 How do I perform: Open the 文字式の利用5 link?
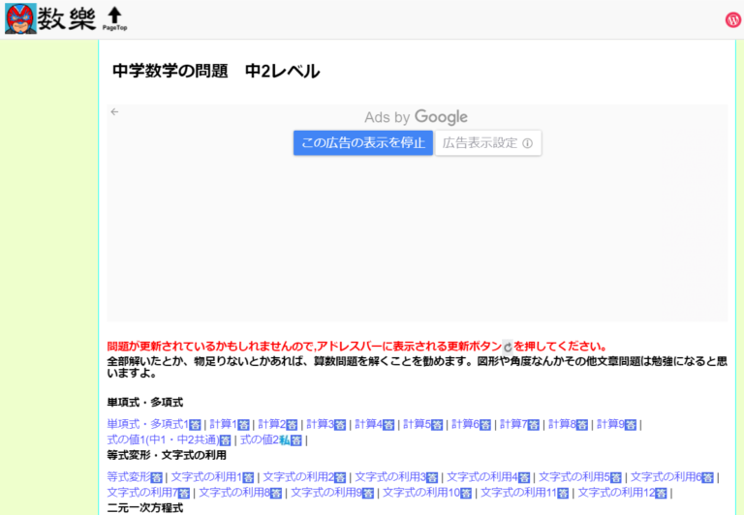click(574, 477)
